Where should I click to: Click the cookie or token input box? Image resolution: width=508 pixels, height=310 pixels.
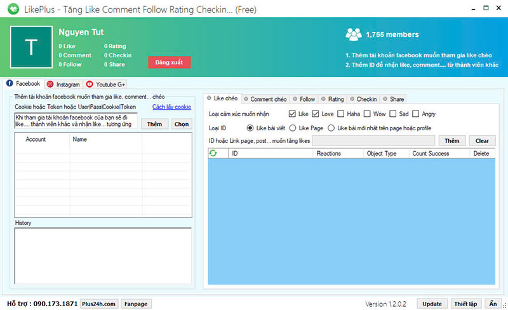coord(76,121)
